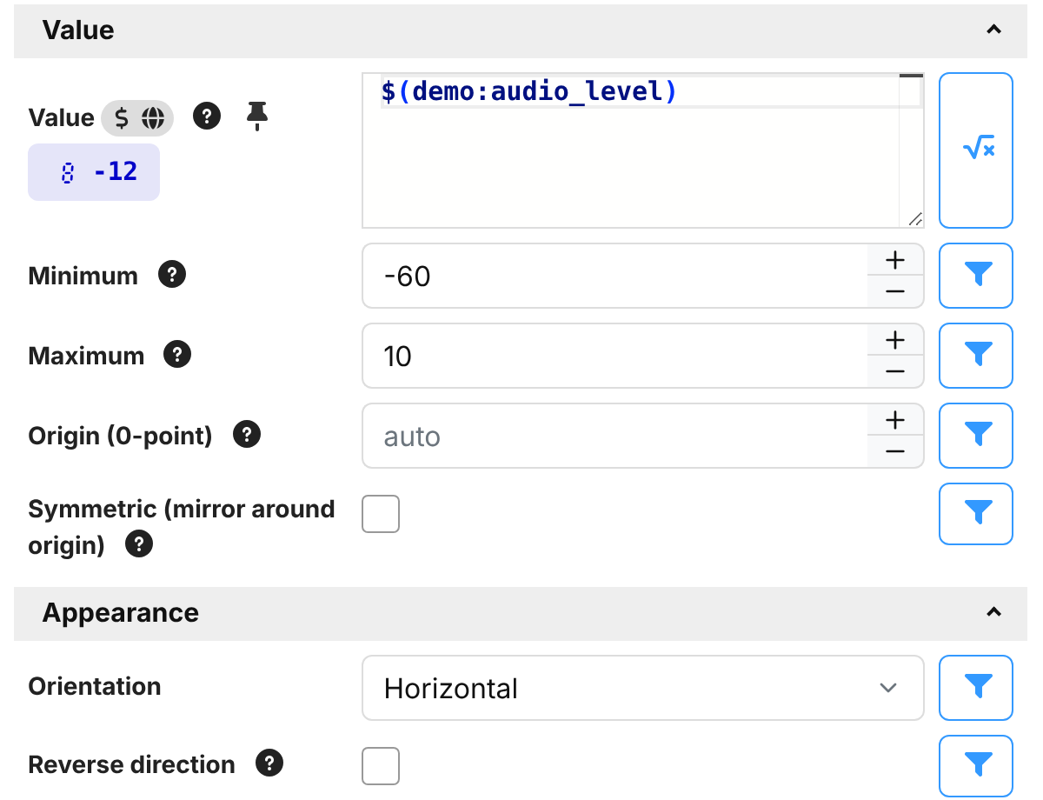The height and width of the screenshot is (800, 1043).
Task: Click the Value section header title
Action: click(78, 30)
